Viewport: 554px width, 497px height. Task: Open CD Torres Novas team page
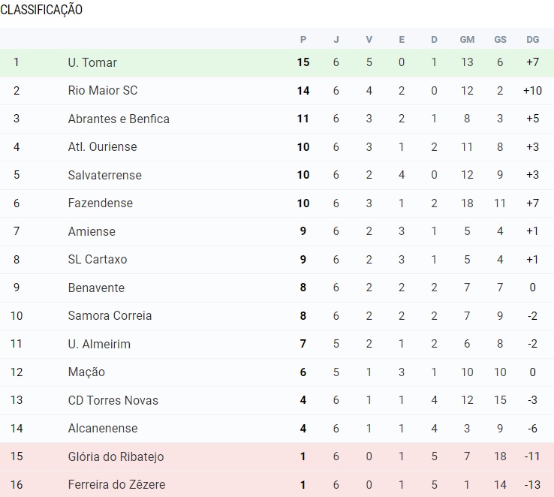[x=113, y=400]
